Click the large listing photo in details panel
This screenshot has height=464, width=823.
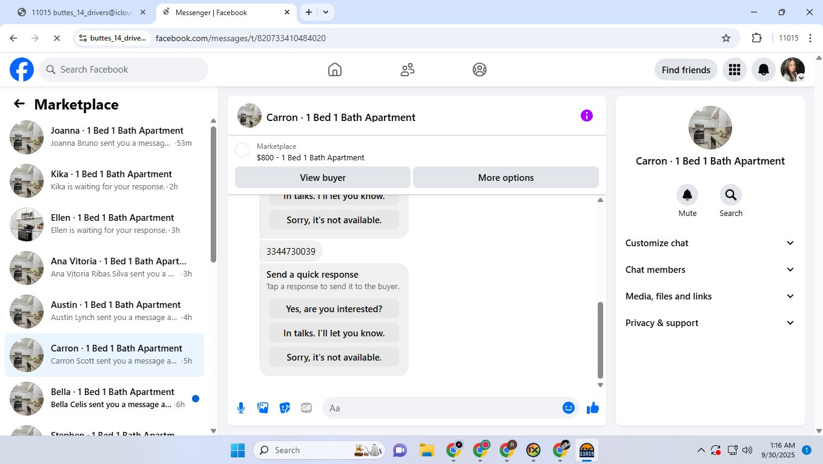pos(710,128)
